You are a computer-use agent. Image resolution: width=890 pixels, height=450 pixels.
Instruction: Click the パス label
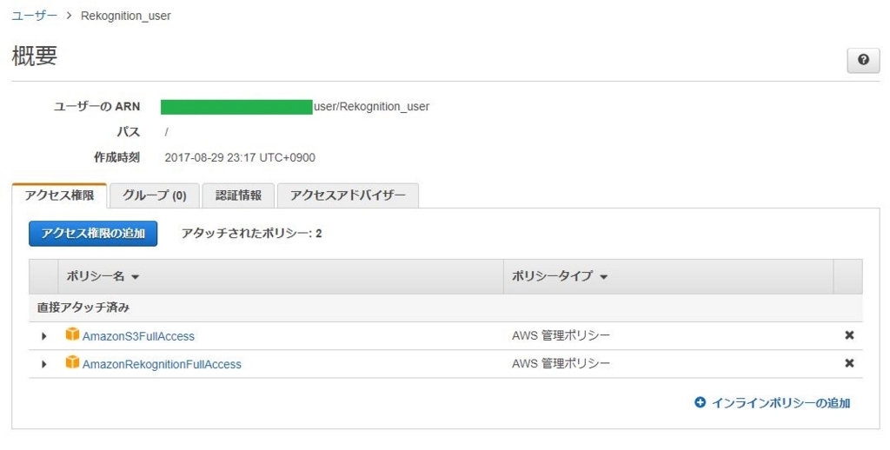pos(129,132)
